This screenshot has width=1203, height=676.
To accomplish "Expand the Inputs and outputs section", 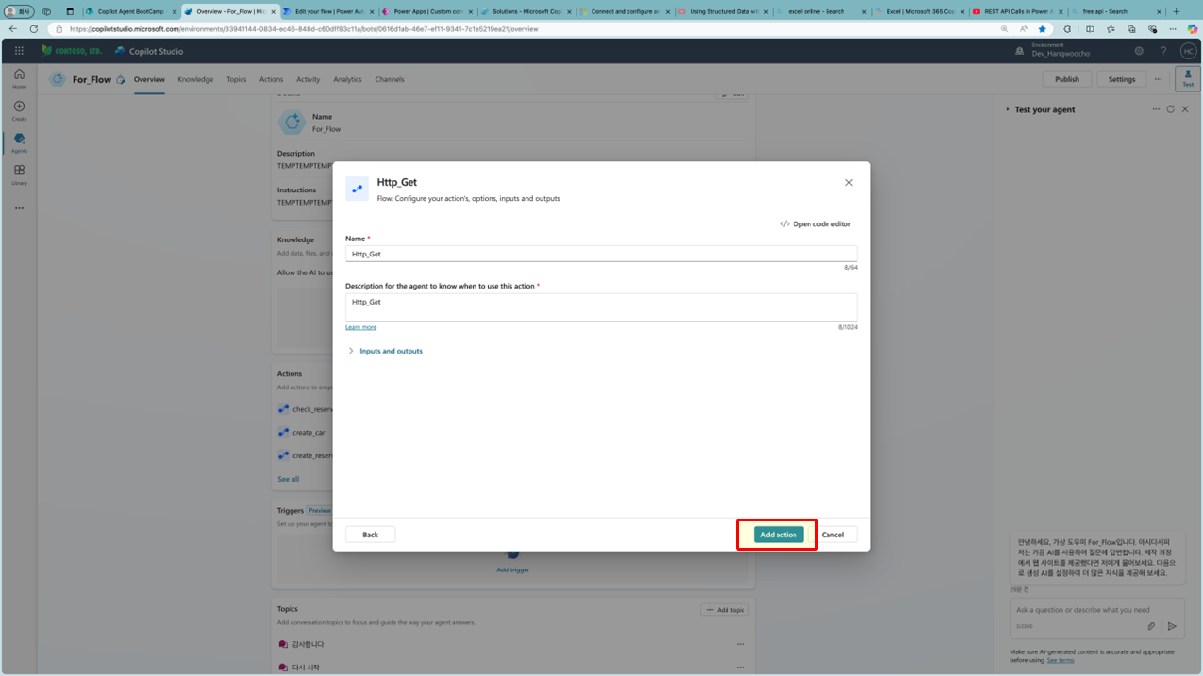I will pyautogui.click(x=385, y=351).
